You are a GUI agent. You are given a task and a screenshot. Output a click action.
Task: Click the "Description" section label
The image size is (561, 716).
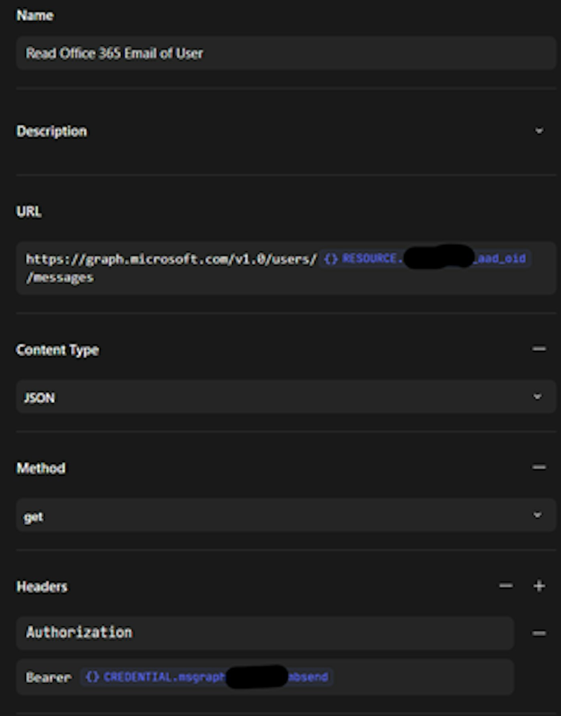(x=52, y=132)
